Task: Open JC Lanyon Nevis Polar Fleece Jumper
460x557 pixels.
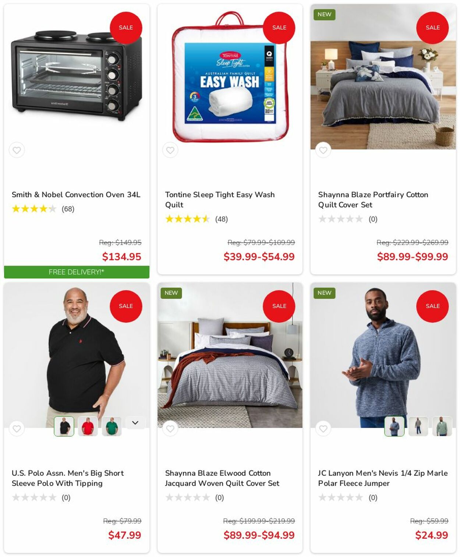Action: pos(383,478)
